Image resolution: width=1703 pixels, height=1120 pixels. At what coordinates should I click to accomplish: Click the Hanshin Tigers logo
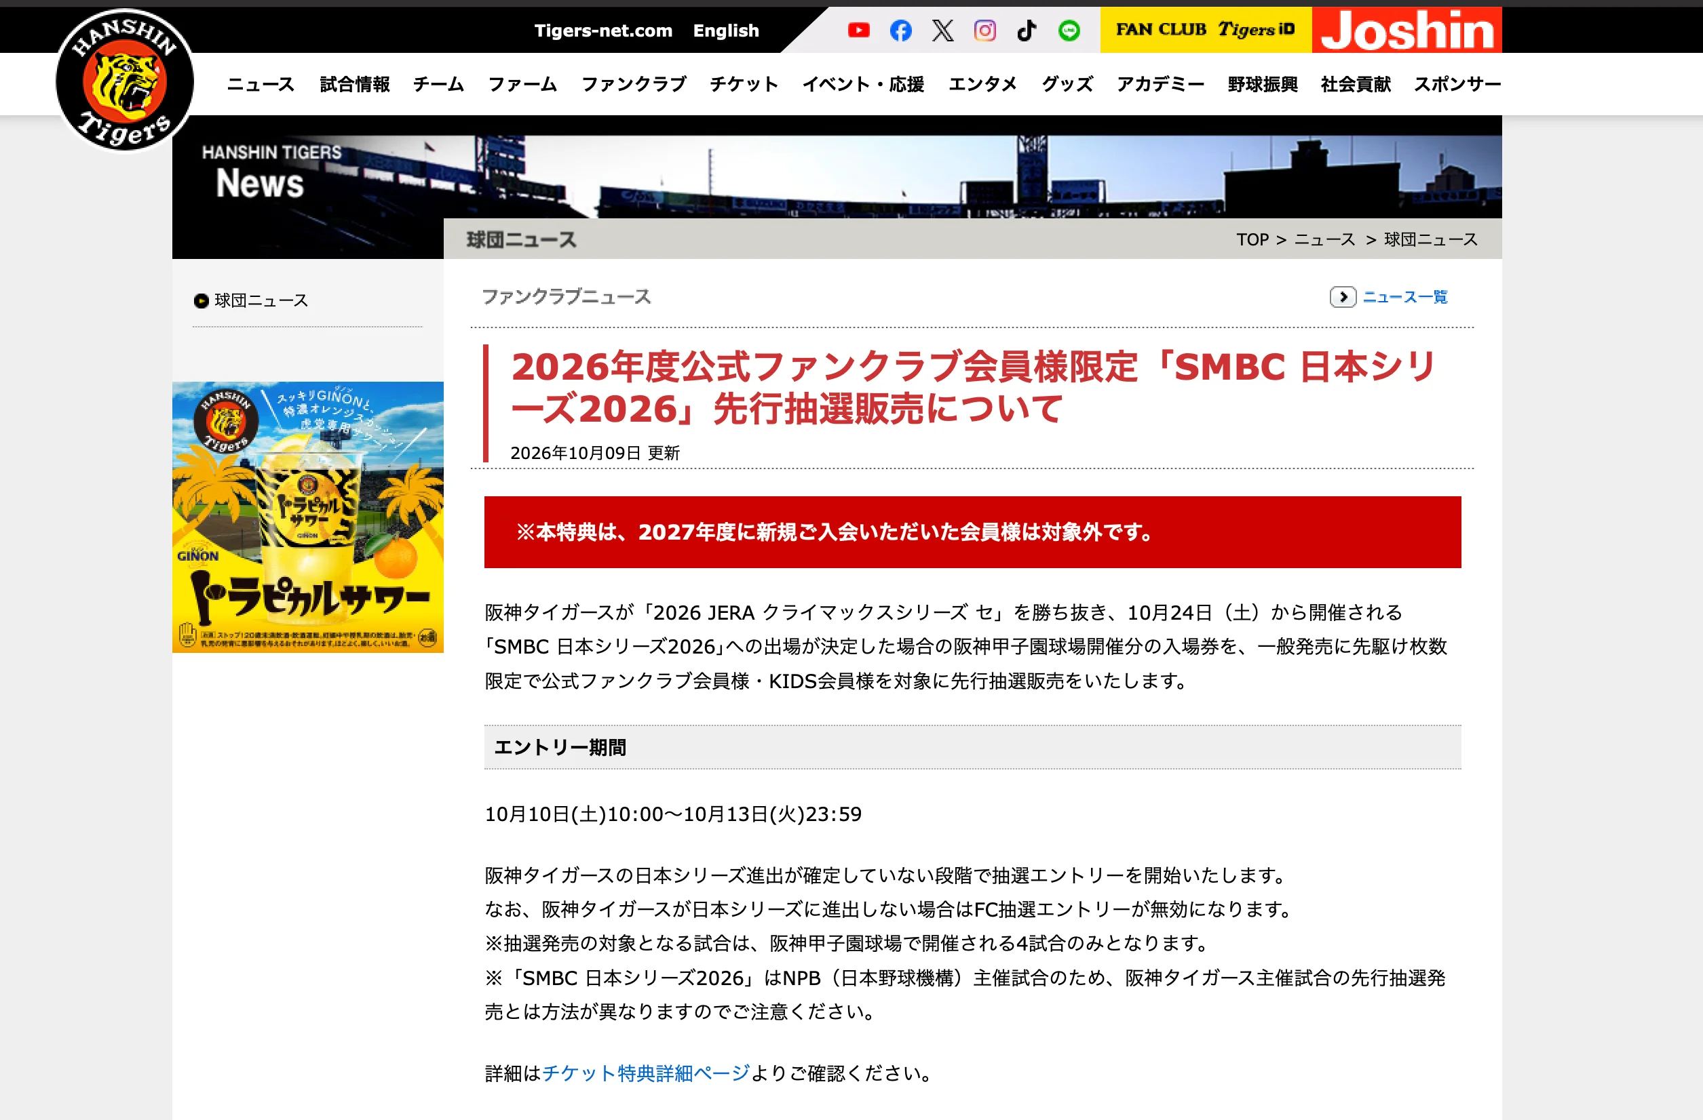click(125, 79)
